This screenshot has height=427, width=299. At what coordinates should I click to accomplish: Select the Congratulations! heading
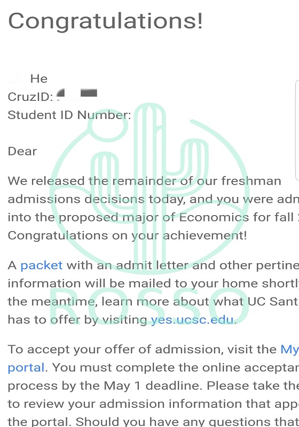106,21
